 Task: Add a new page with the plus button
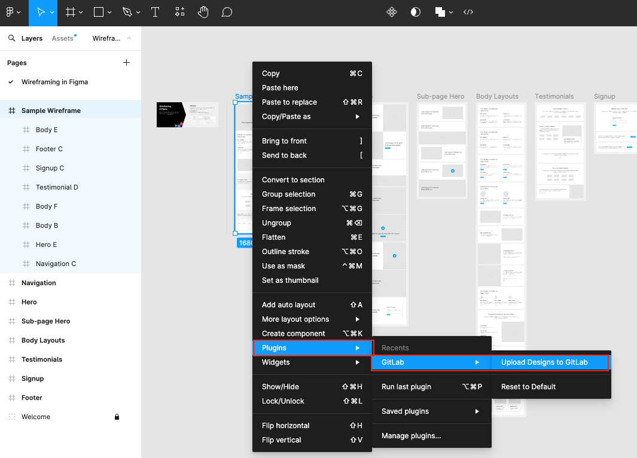tap(126, 62)
